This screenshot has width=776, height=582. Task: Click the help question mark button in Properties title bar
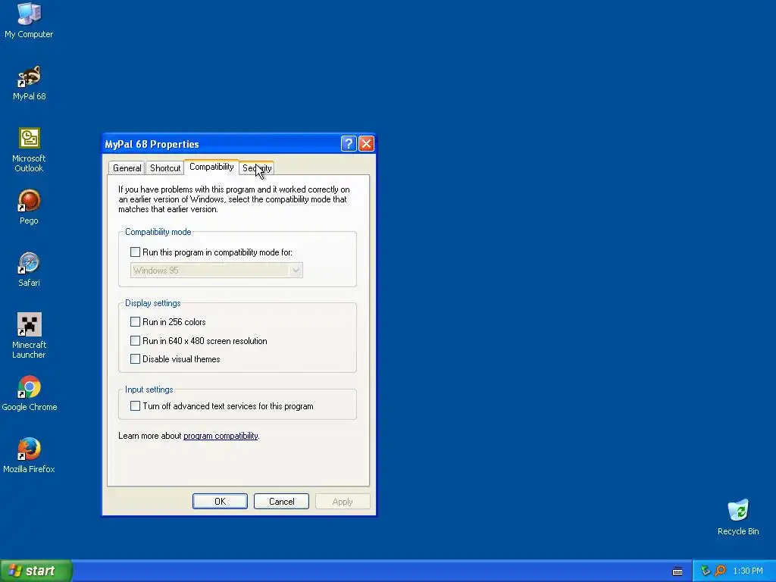(x=349, y=143)
